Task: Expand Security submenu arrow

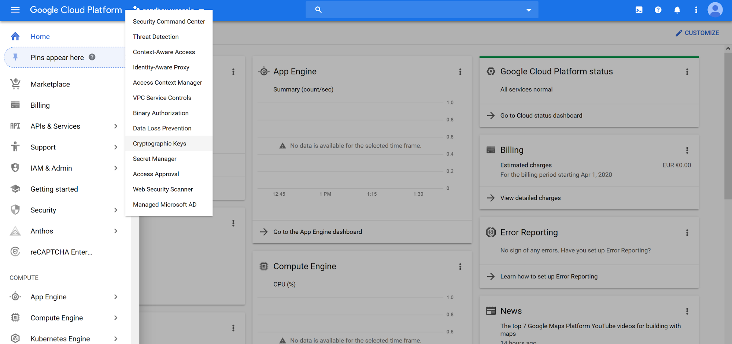Action: coord(116,210)
